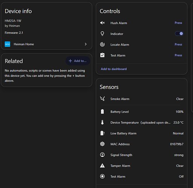Trigger the Locate Alarm Press button
The width and height of the screenshot is (193, 188).
(x=178, y=44)
